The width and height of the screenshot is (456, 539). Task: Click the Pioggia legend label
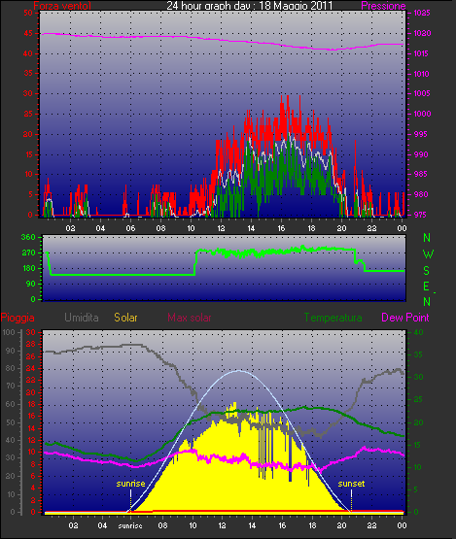[18, 318]
